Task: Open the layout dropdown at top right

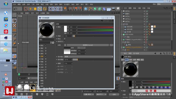Action: click(x=165, y=4)
